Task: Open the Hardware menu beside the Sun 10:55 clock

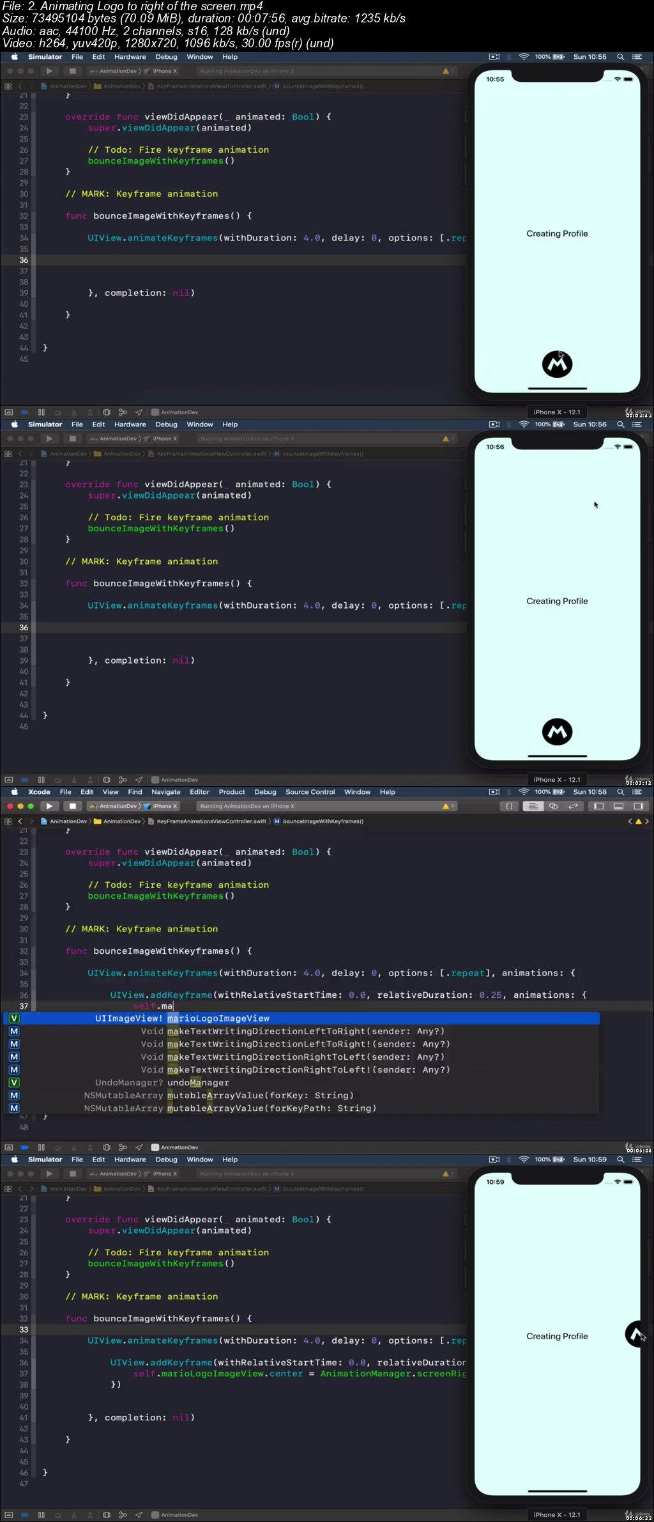Action: tap(130, 57)
